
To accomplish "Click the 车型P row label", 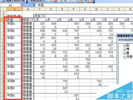I will (11, 88).
